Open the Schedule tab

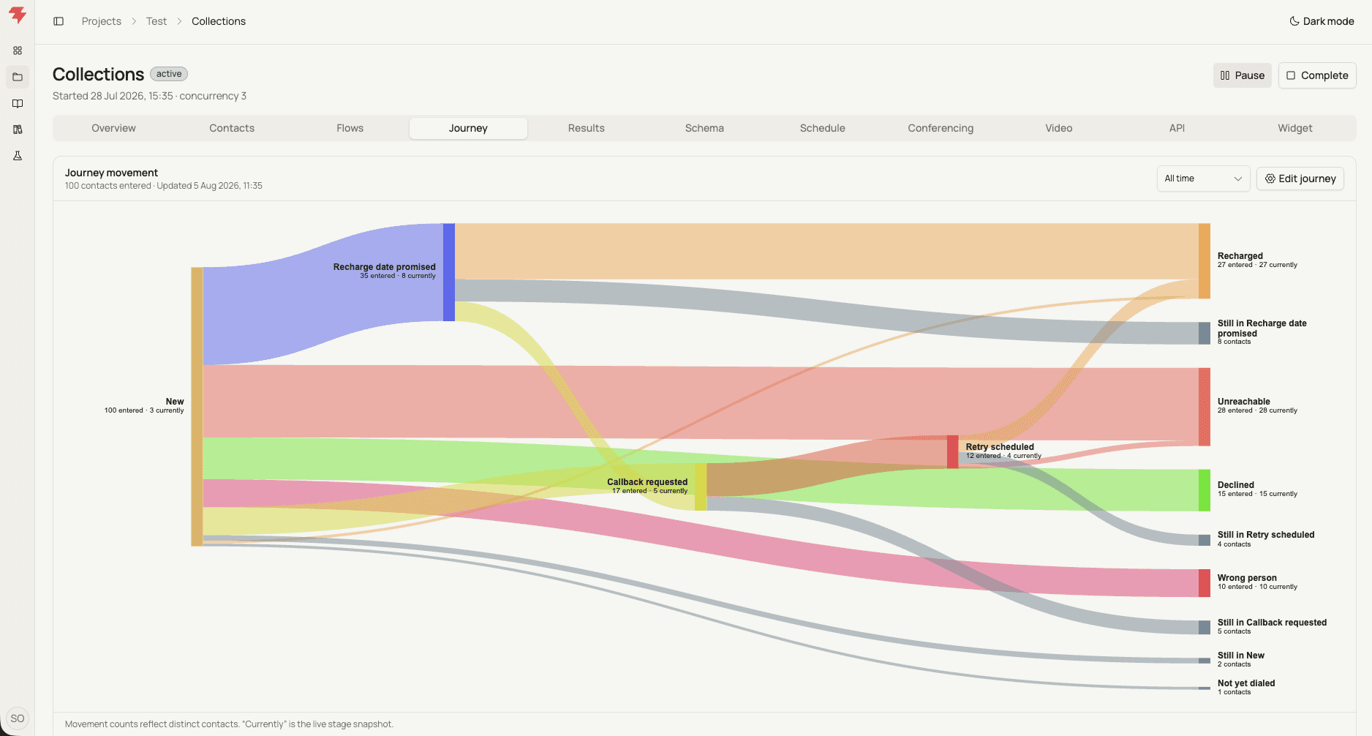pos(823,128)
